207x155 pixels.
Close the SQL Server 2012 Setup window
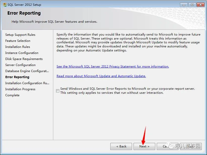[200, 5]
